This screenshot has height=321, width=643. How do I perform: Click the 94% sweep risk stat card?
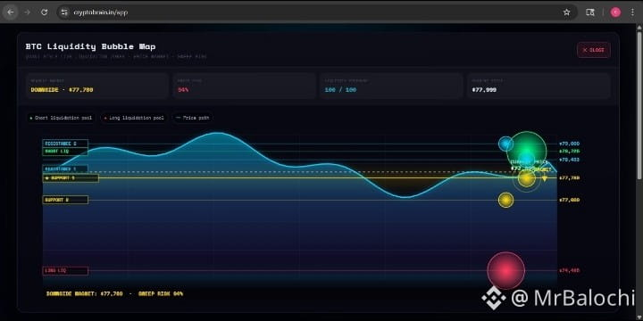(x=245, y=86)
